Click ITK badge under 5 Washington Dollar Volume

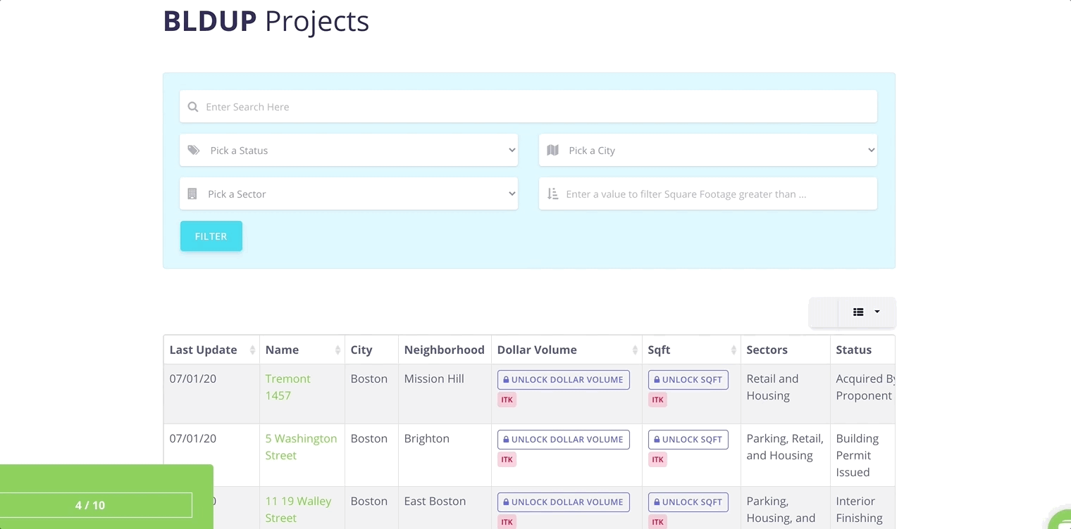[x=507, y=459]
